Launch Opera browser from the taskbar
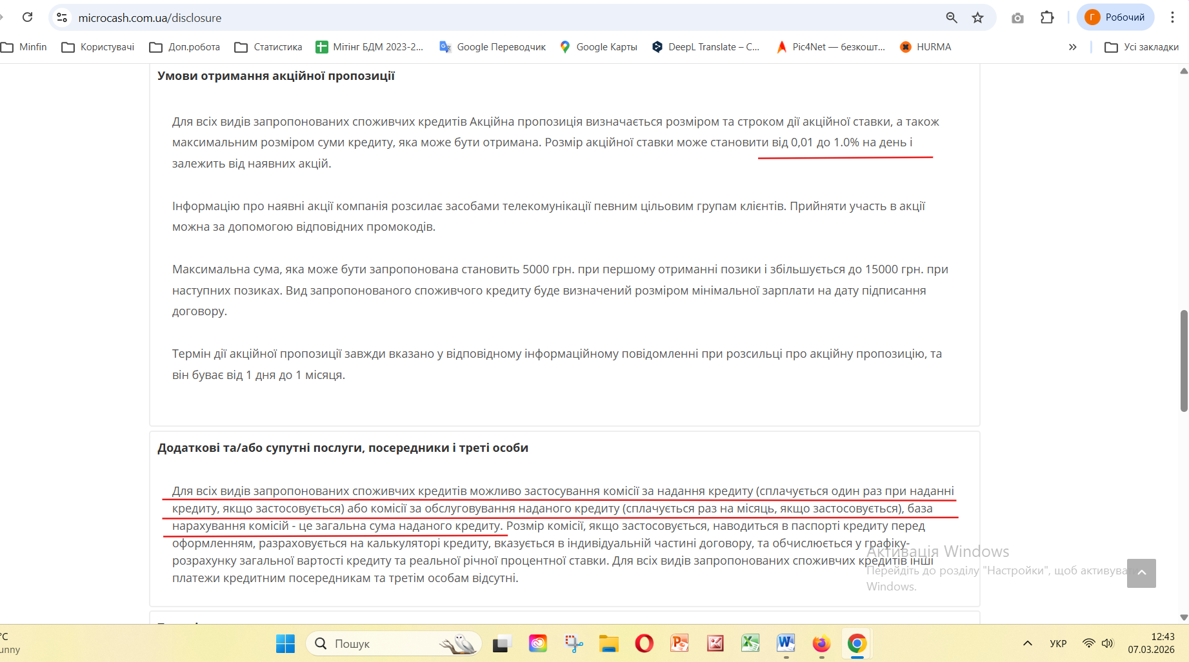The width and height of the screenshot is (1189, 662). point(644,643)
